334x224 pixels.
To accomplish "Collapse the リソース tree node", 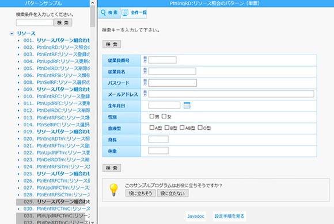I will [12, 33].
